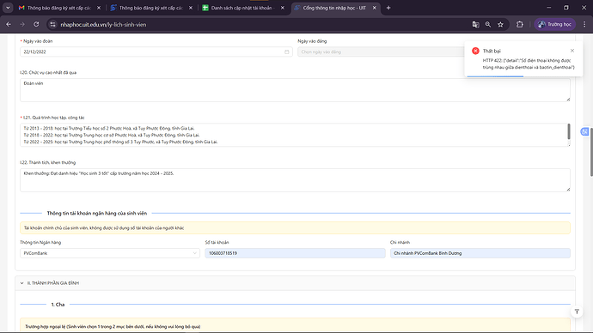The image size is (593, 333).
Task: Click the yellow bank account notice text
Action: point(104,228)
